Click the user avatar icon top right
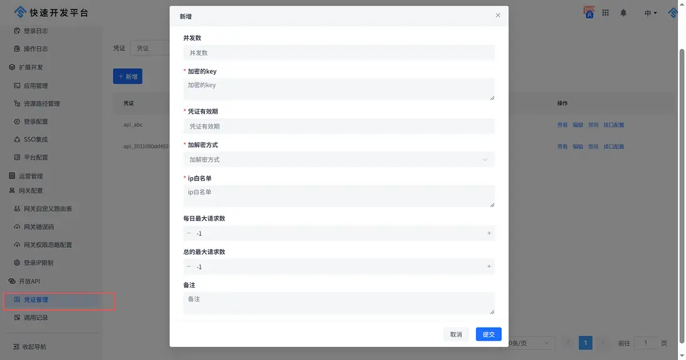686x360 pixels. point(588,12)
